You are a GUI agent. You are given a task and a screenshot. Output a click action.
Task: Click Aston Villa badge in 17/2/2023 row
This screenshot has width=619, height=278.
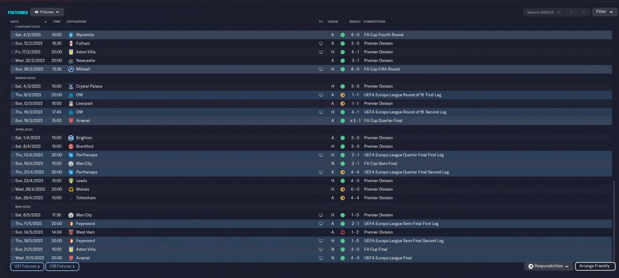71,52
